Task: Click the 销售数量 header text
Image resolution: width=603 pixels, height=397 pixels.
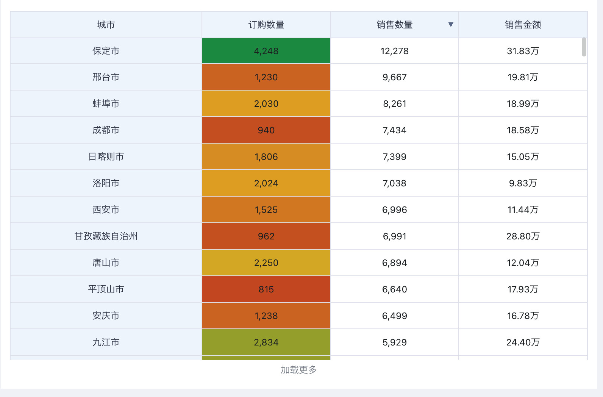Action: [395, 25]
